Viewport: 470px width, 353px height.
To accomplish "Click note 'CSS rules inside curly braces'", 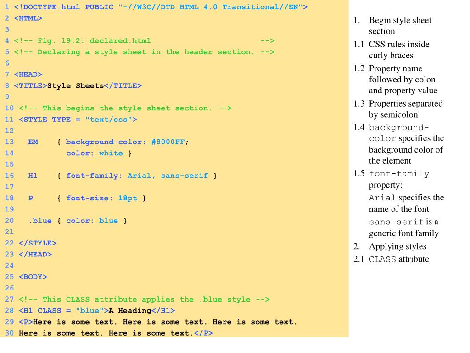I will coord(399,50).
